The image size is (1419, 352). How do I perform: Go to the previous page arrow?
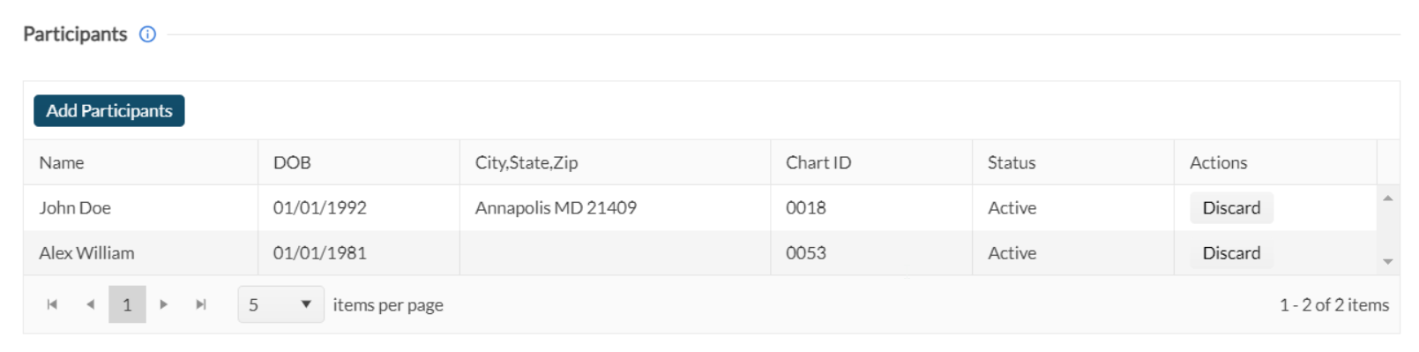90,304
